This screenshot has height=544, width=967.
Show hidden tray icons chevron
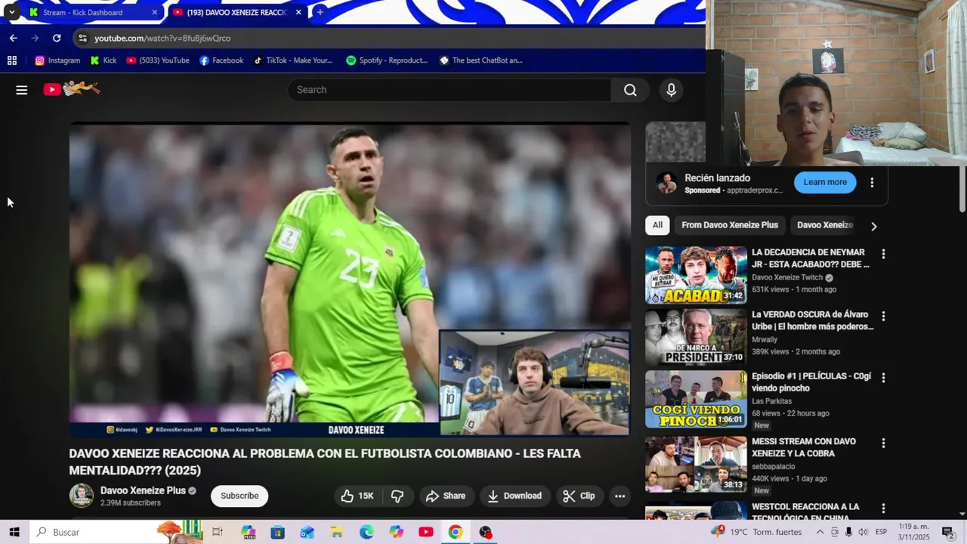point(820,532)
